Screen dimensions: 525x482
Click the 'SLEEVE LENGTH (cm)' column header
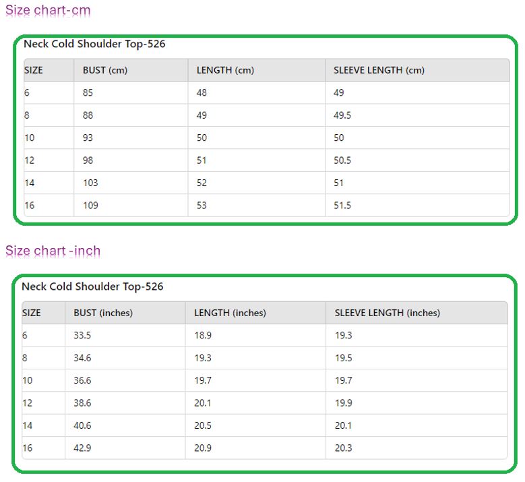pos(379,70)
